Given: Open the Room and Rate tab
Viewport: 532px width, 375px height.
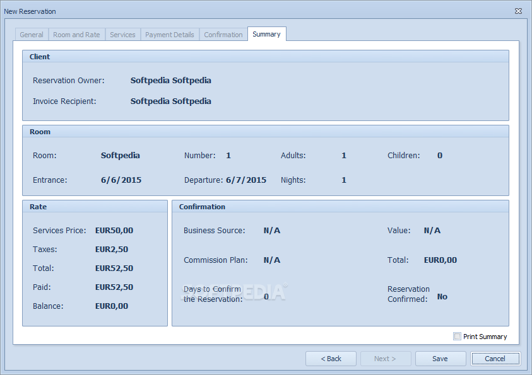Looking at the screenshot, I should pyautogui.click(x=77, y=35).
